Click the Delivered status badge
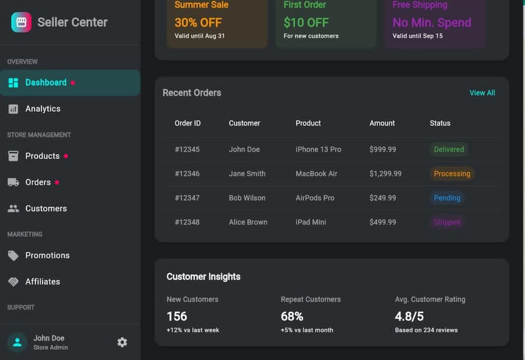 (x=449, y=150)
